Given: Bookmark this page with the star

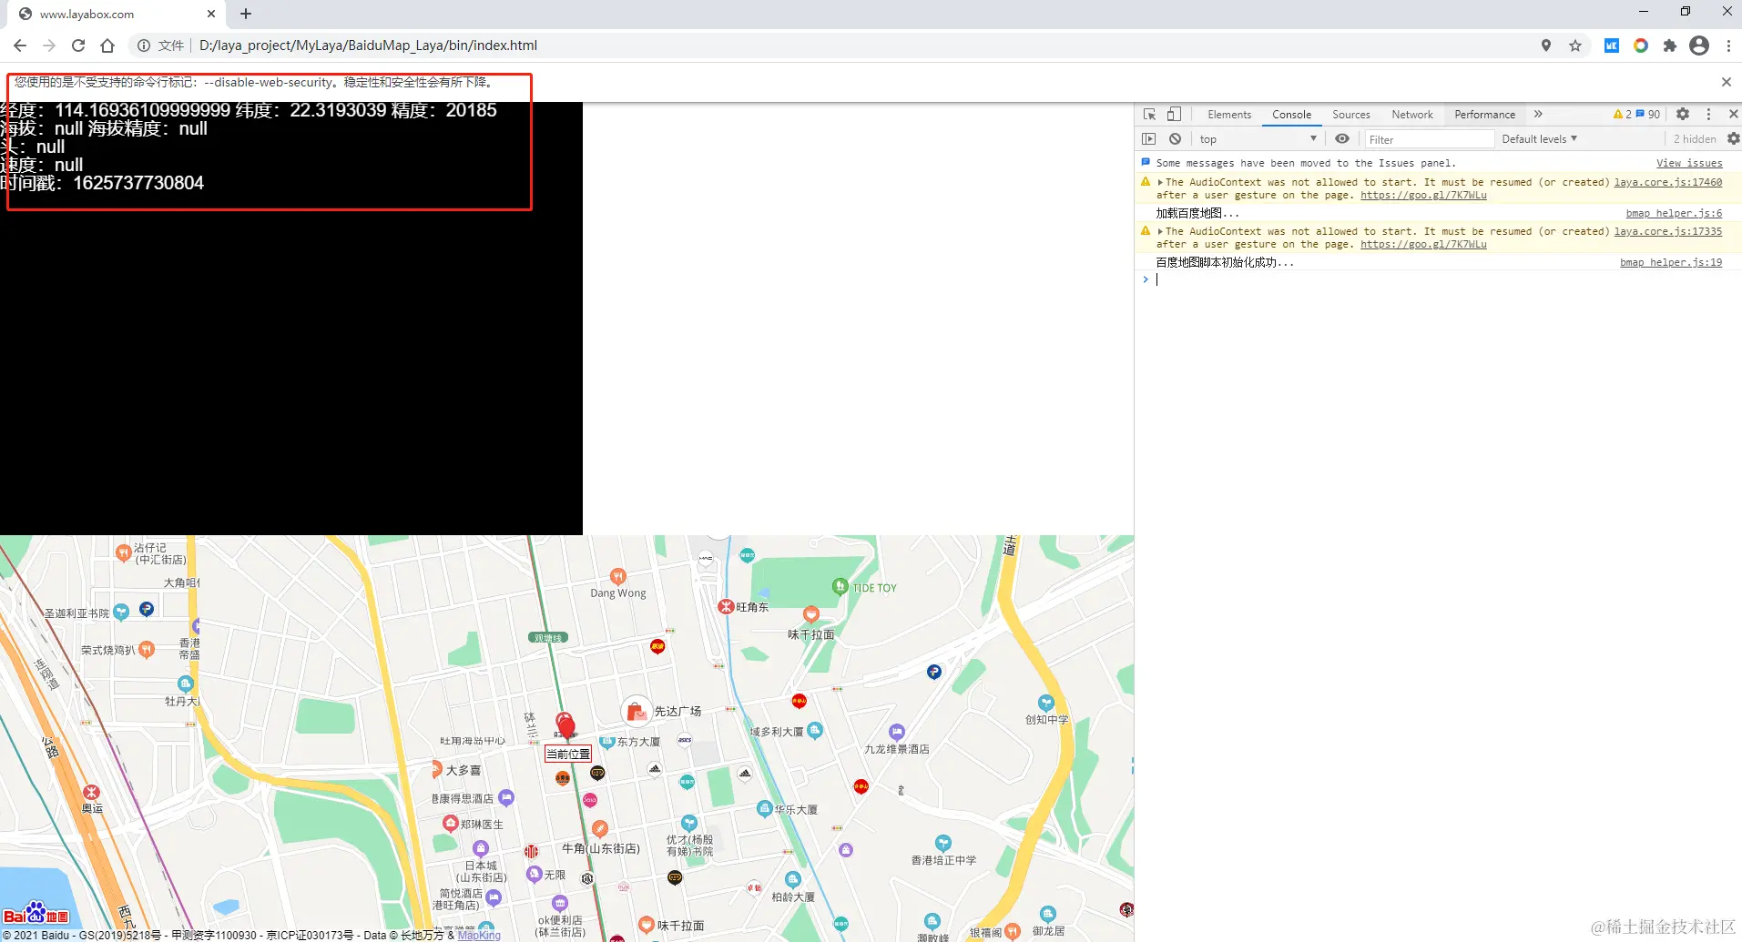Looking at the screenshot, I should tap(1575, 46).
